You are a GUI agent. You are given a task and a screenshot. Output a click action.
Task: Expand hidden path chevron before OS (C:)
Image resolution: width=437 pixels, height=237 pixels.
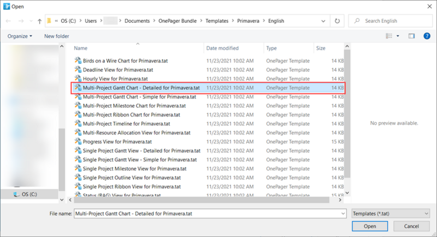[57, 21]
